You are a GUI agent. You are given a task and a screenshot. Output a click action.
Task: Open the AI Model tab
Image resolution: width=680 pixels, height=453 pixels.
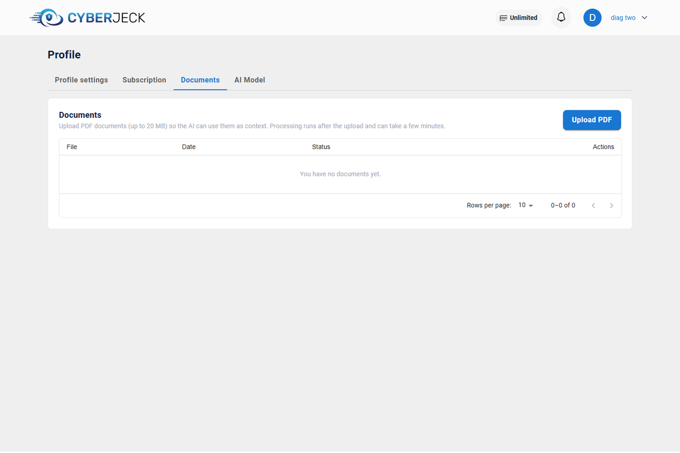click(x=250, y=80)
